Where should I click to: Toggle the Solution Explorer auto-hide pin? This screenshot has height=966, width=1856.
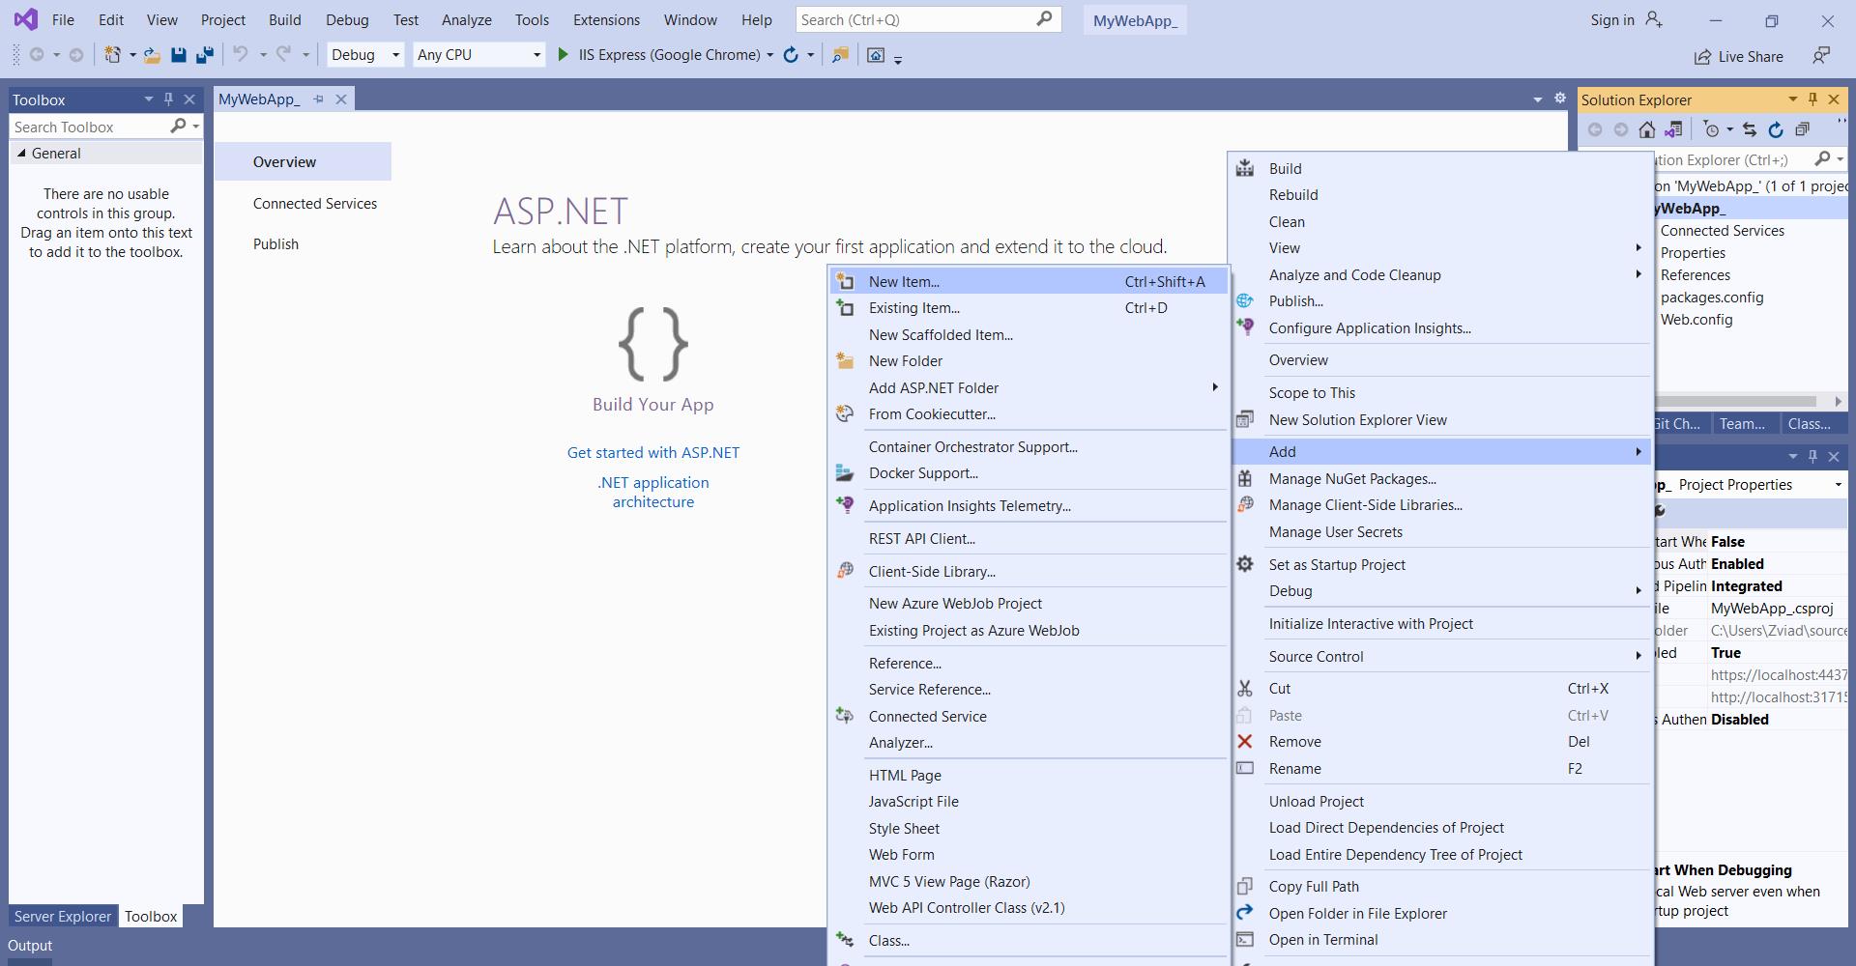coord(1812,99)
